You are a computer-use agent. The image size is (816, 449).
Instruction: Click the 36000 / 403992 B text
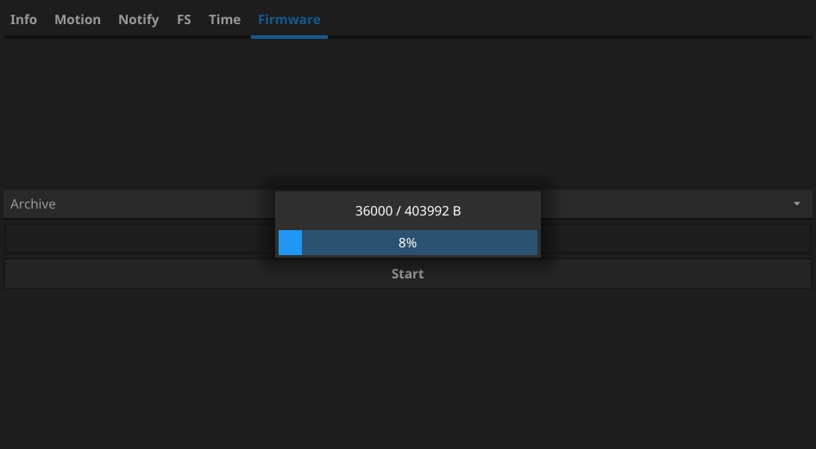coord(408,211)
